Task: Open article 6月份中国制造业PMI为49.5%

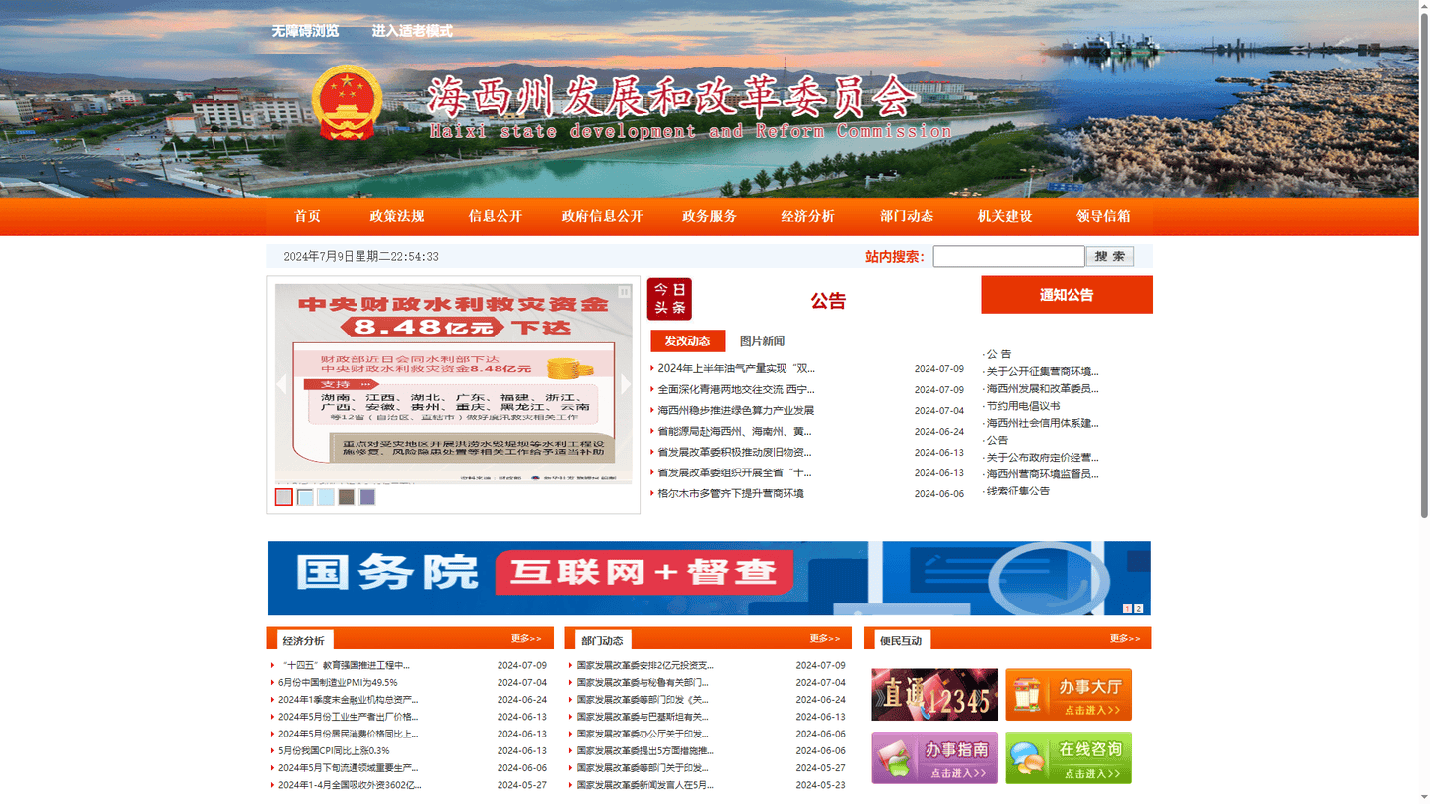Action: pyautogui.click(x=338, y=682)
